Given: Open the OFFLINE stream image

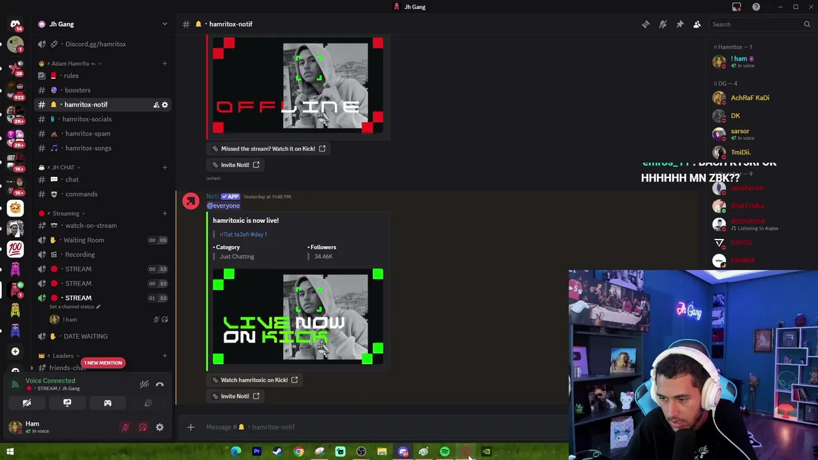Looking at the screenshot, I should (x=298, y=85).
